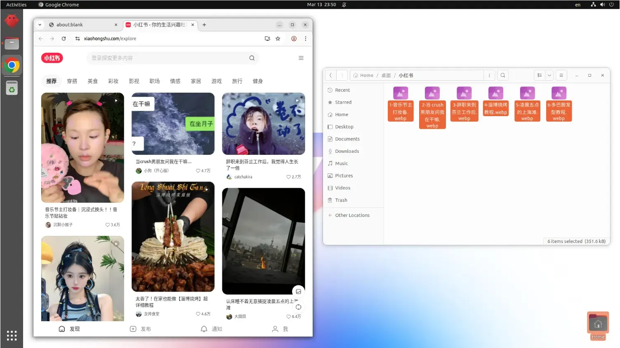Image resolution: width=620 pixels, height=348 pixels.
Task: Open Downloads folder in Files sidebar
Action: (x=347, y=151)
